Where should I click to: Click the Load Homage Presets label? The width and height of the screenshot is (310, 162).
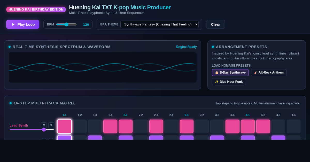coord(232,66)
